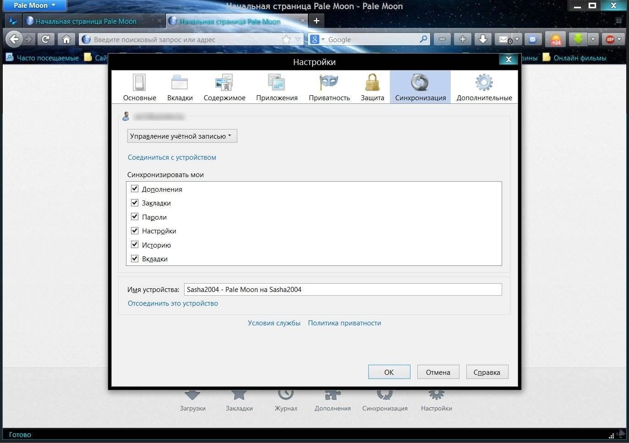Go back with the Back arrow button
Image resolution: width=629 pixels, height=443 pixels.
click(14, 39)
